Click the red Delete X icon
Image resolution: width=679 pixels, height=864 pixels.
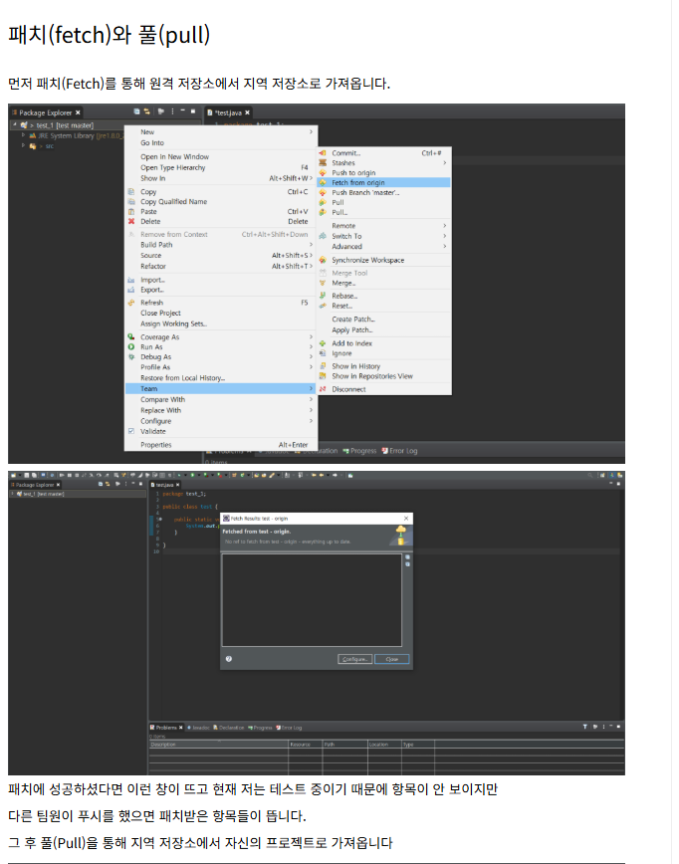point(131,222)
